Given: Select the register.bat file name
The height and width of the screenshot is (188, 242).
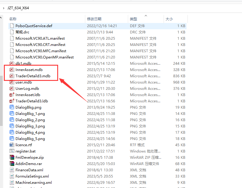Looking at the screenshot, I should [25, 151].
